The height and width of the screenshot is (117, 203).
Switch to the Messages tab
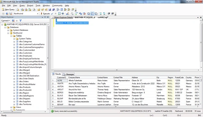click(x=69, y=74)
